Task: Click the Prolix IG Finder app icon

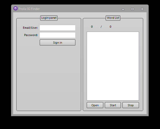Action: click(x=16, y=8)
